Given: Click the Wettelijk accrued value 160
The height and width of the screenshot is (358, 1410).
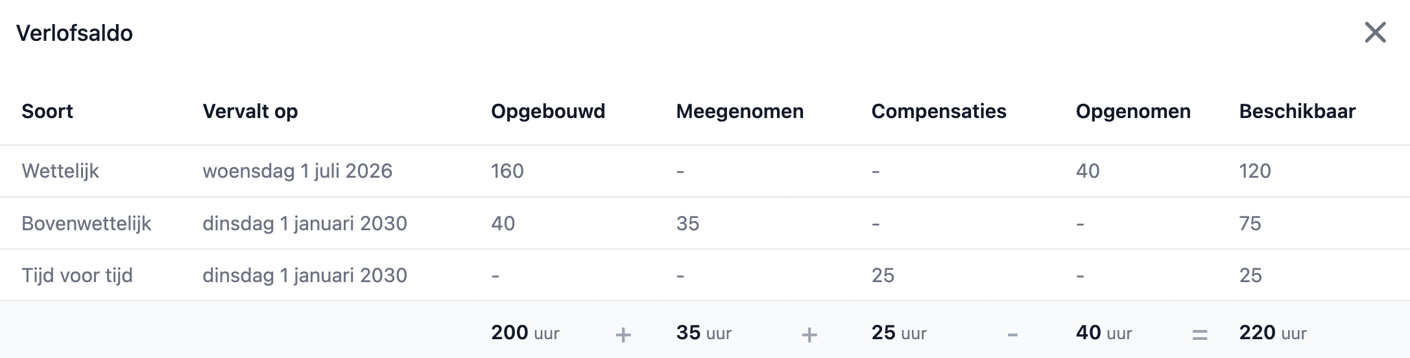Looking at the screenshot, I should (x=507, y=171).
